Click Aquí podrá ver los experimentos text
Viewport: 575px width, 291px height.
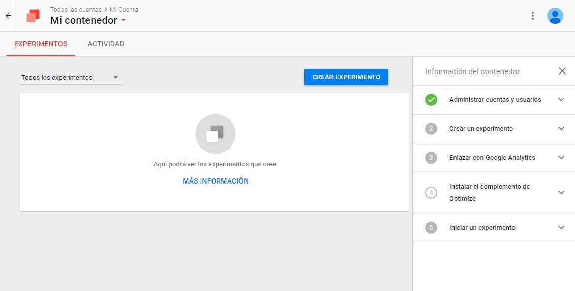click(x=215, y=164)
